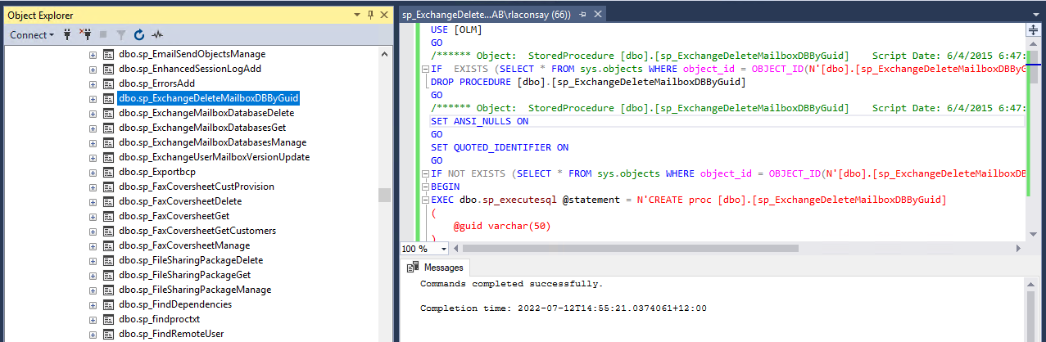Expand the dbo.sp_ErrorsAdd tree node
Screen dimensions: 1046x342
click(93, 83)
